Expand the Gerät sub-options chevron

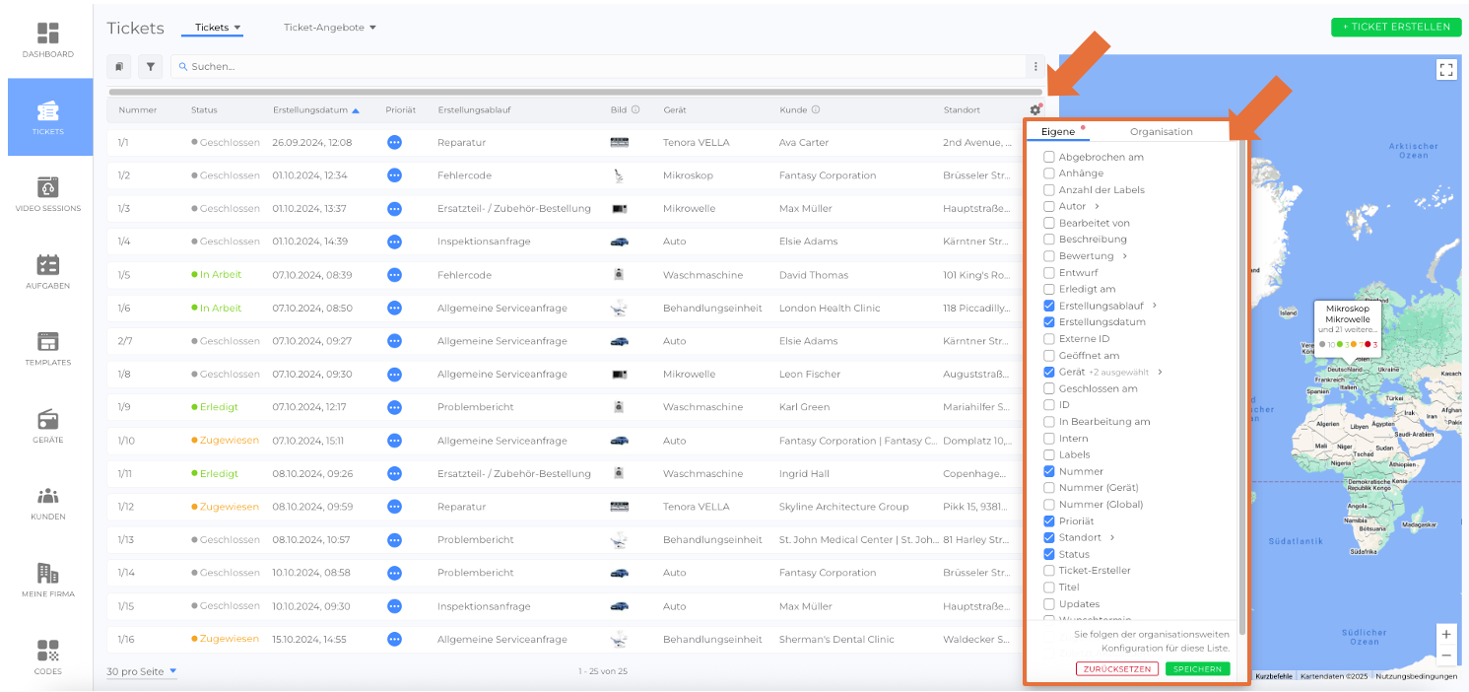pos(1160,373)
